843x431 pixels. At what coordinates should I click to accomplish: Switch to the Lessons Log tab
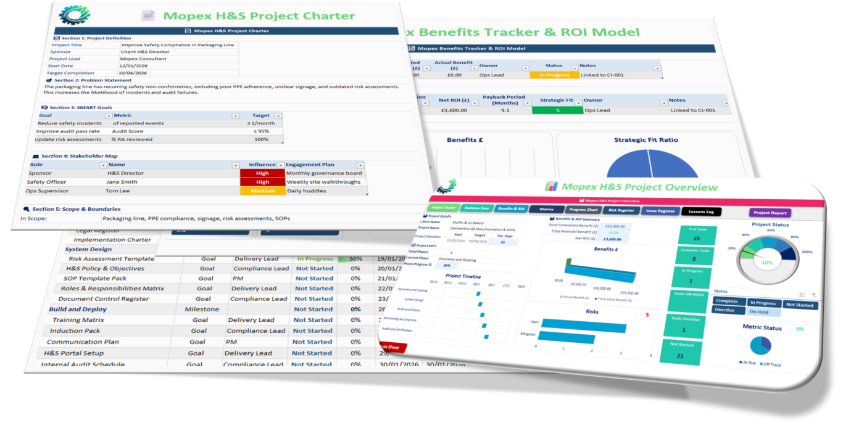click(x=700, y=212)
